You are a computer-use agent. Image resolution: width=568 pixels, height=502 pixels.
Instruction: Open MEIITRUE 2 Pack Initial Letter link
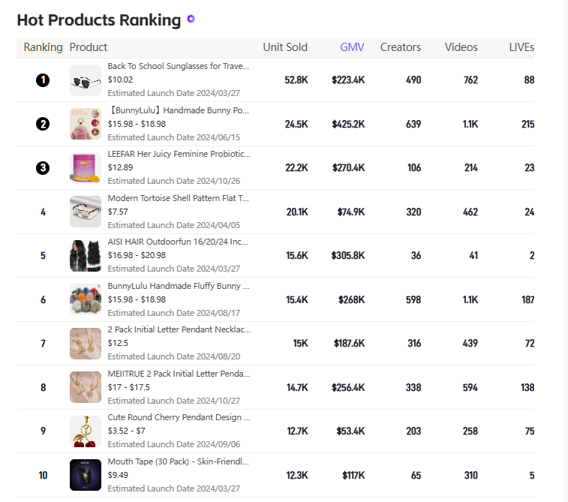(x=179, y=374)
